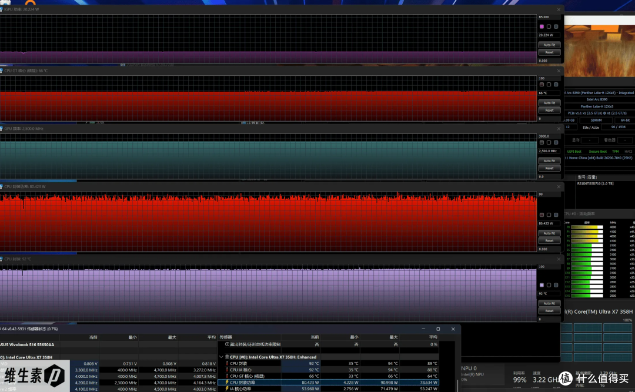The width and height of the screenshot is (635, 392).
Task: Edit the 3000.0 maximum field in GPU frequency graph
Action: pos(549,136)
